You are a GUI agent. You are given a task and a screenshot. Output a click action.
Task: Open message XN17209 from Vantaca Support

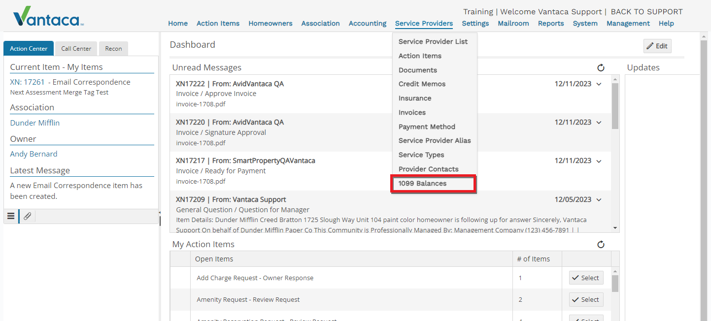coord(390,212)
